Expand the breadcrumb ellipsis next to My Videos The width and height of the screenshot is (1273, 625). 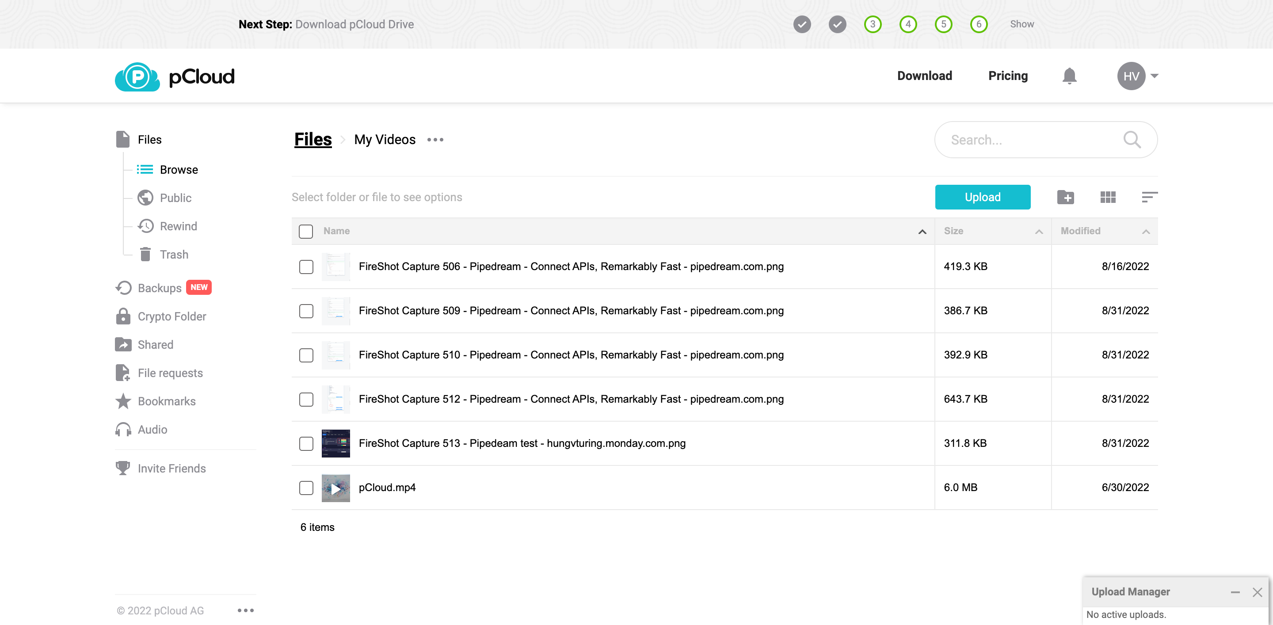(x=435, y=140)
